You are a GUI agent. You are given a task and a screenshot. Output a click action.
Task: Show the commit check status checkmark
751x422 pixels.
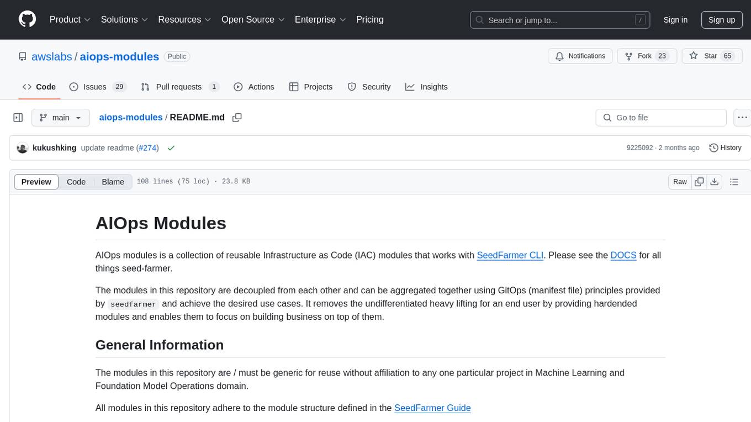(171, 148)
